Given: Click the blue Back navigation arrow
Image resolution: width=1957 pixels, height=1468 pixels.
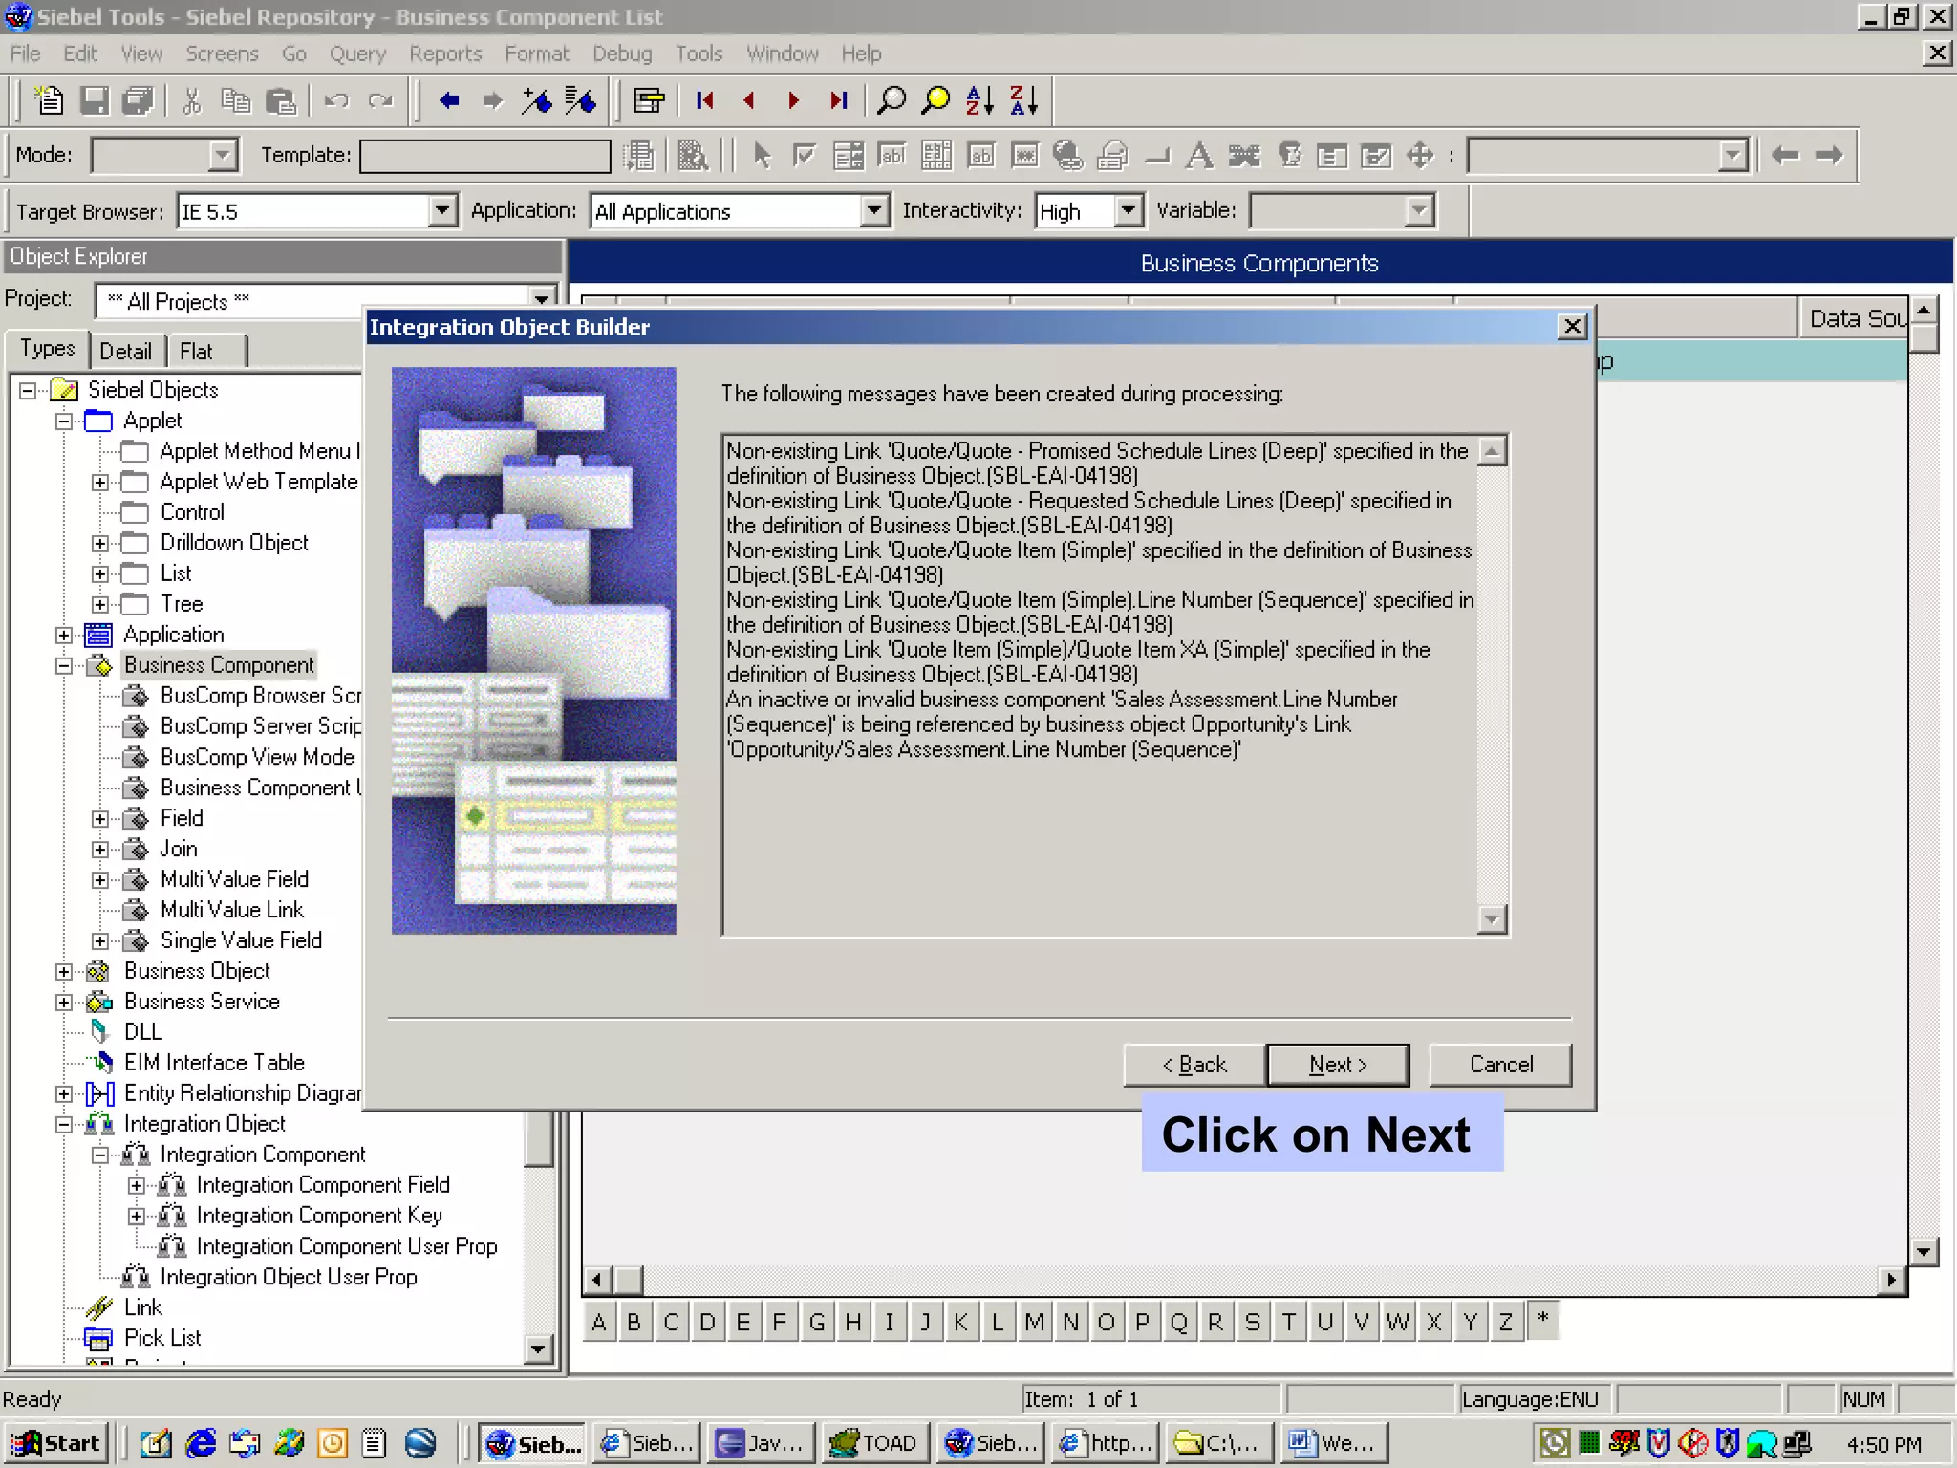Looking at the screenshot, I should tap(449, 100).
